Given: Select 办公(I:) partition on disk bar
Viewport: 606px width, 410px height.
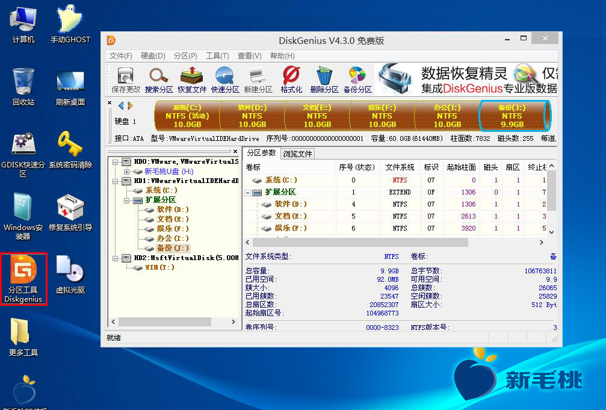Looking at the screenshot, I should click(x=447, y=116).
